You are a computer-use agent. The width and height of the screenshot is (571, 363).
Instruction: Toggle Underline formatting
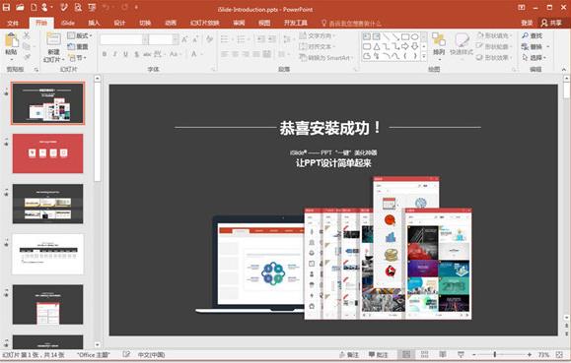point(125,54)
